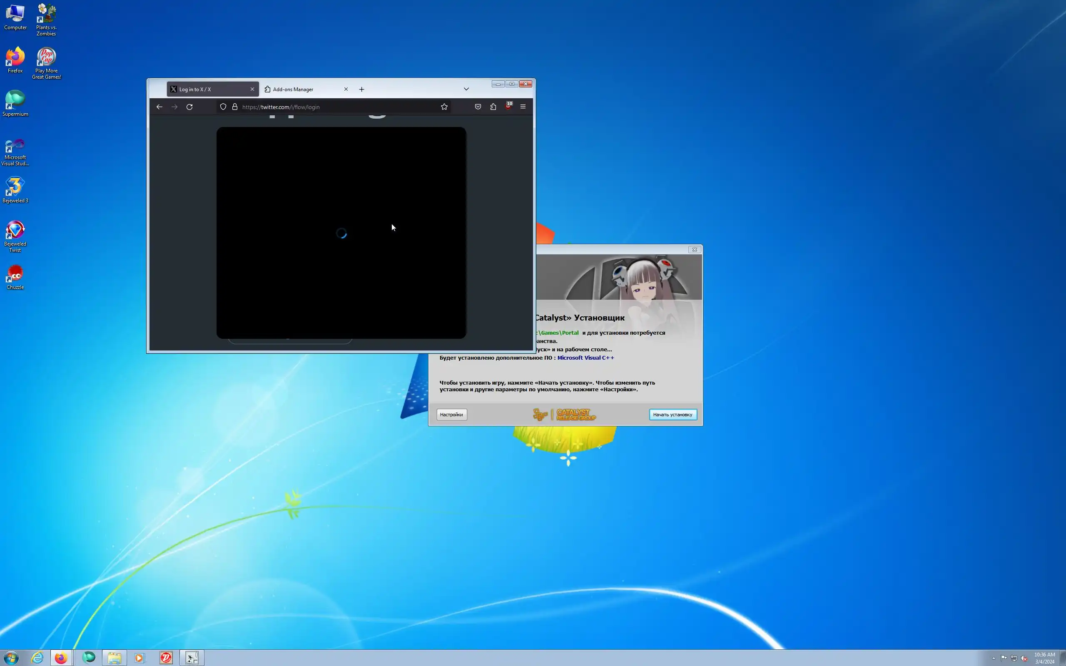The image size is (1066, 666).
Task: Open the Save to Pocket icon
Action: point(478,107)
